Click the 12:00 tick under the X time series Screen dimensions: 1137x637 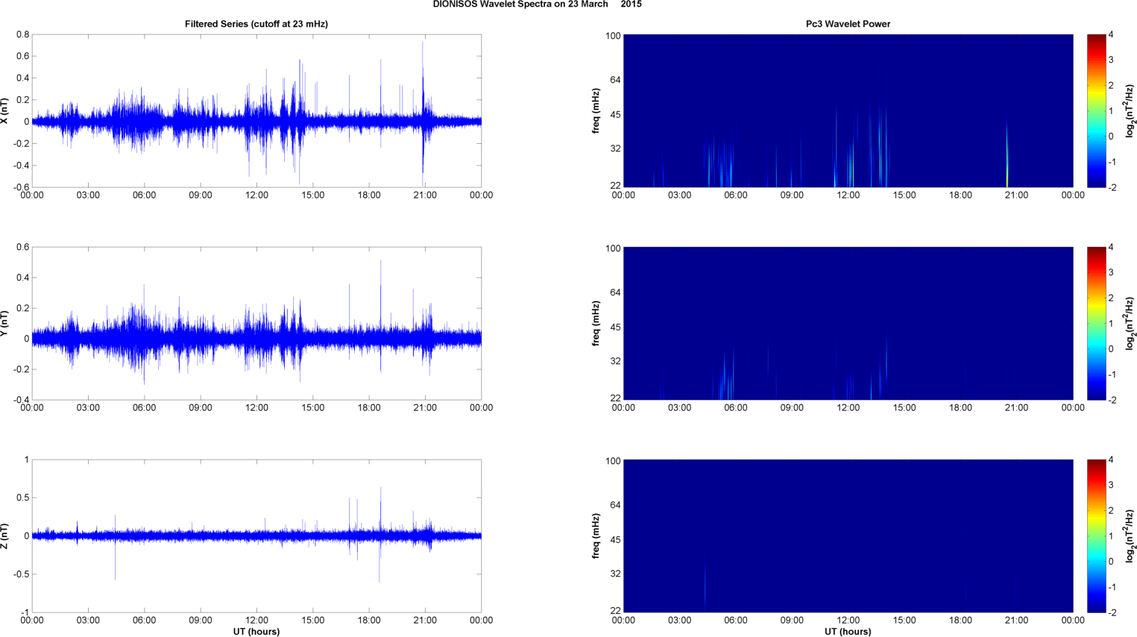click(x=256, y=195)
